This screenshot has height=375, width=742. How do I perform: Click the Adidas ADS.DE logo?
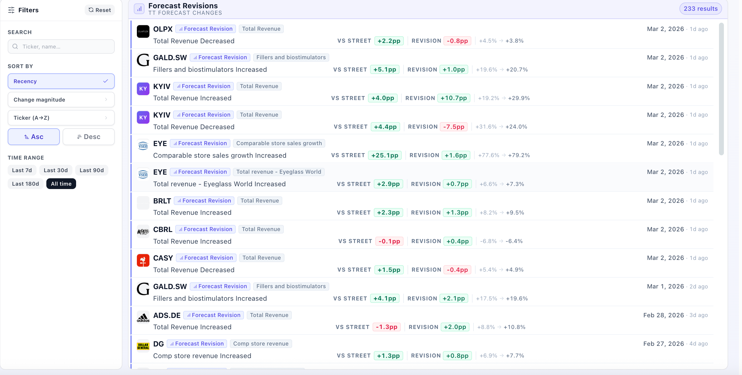coord(143,318)
